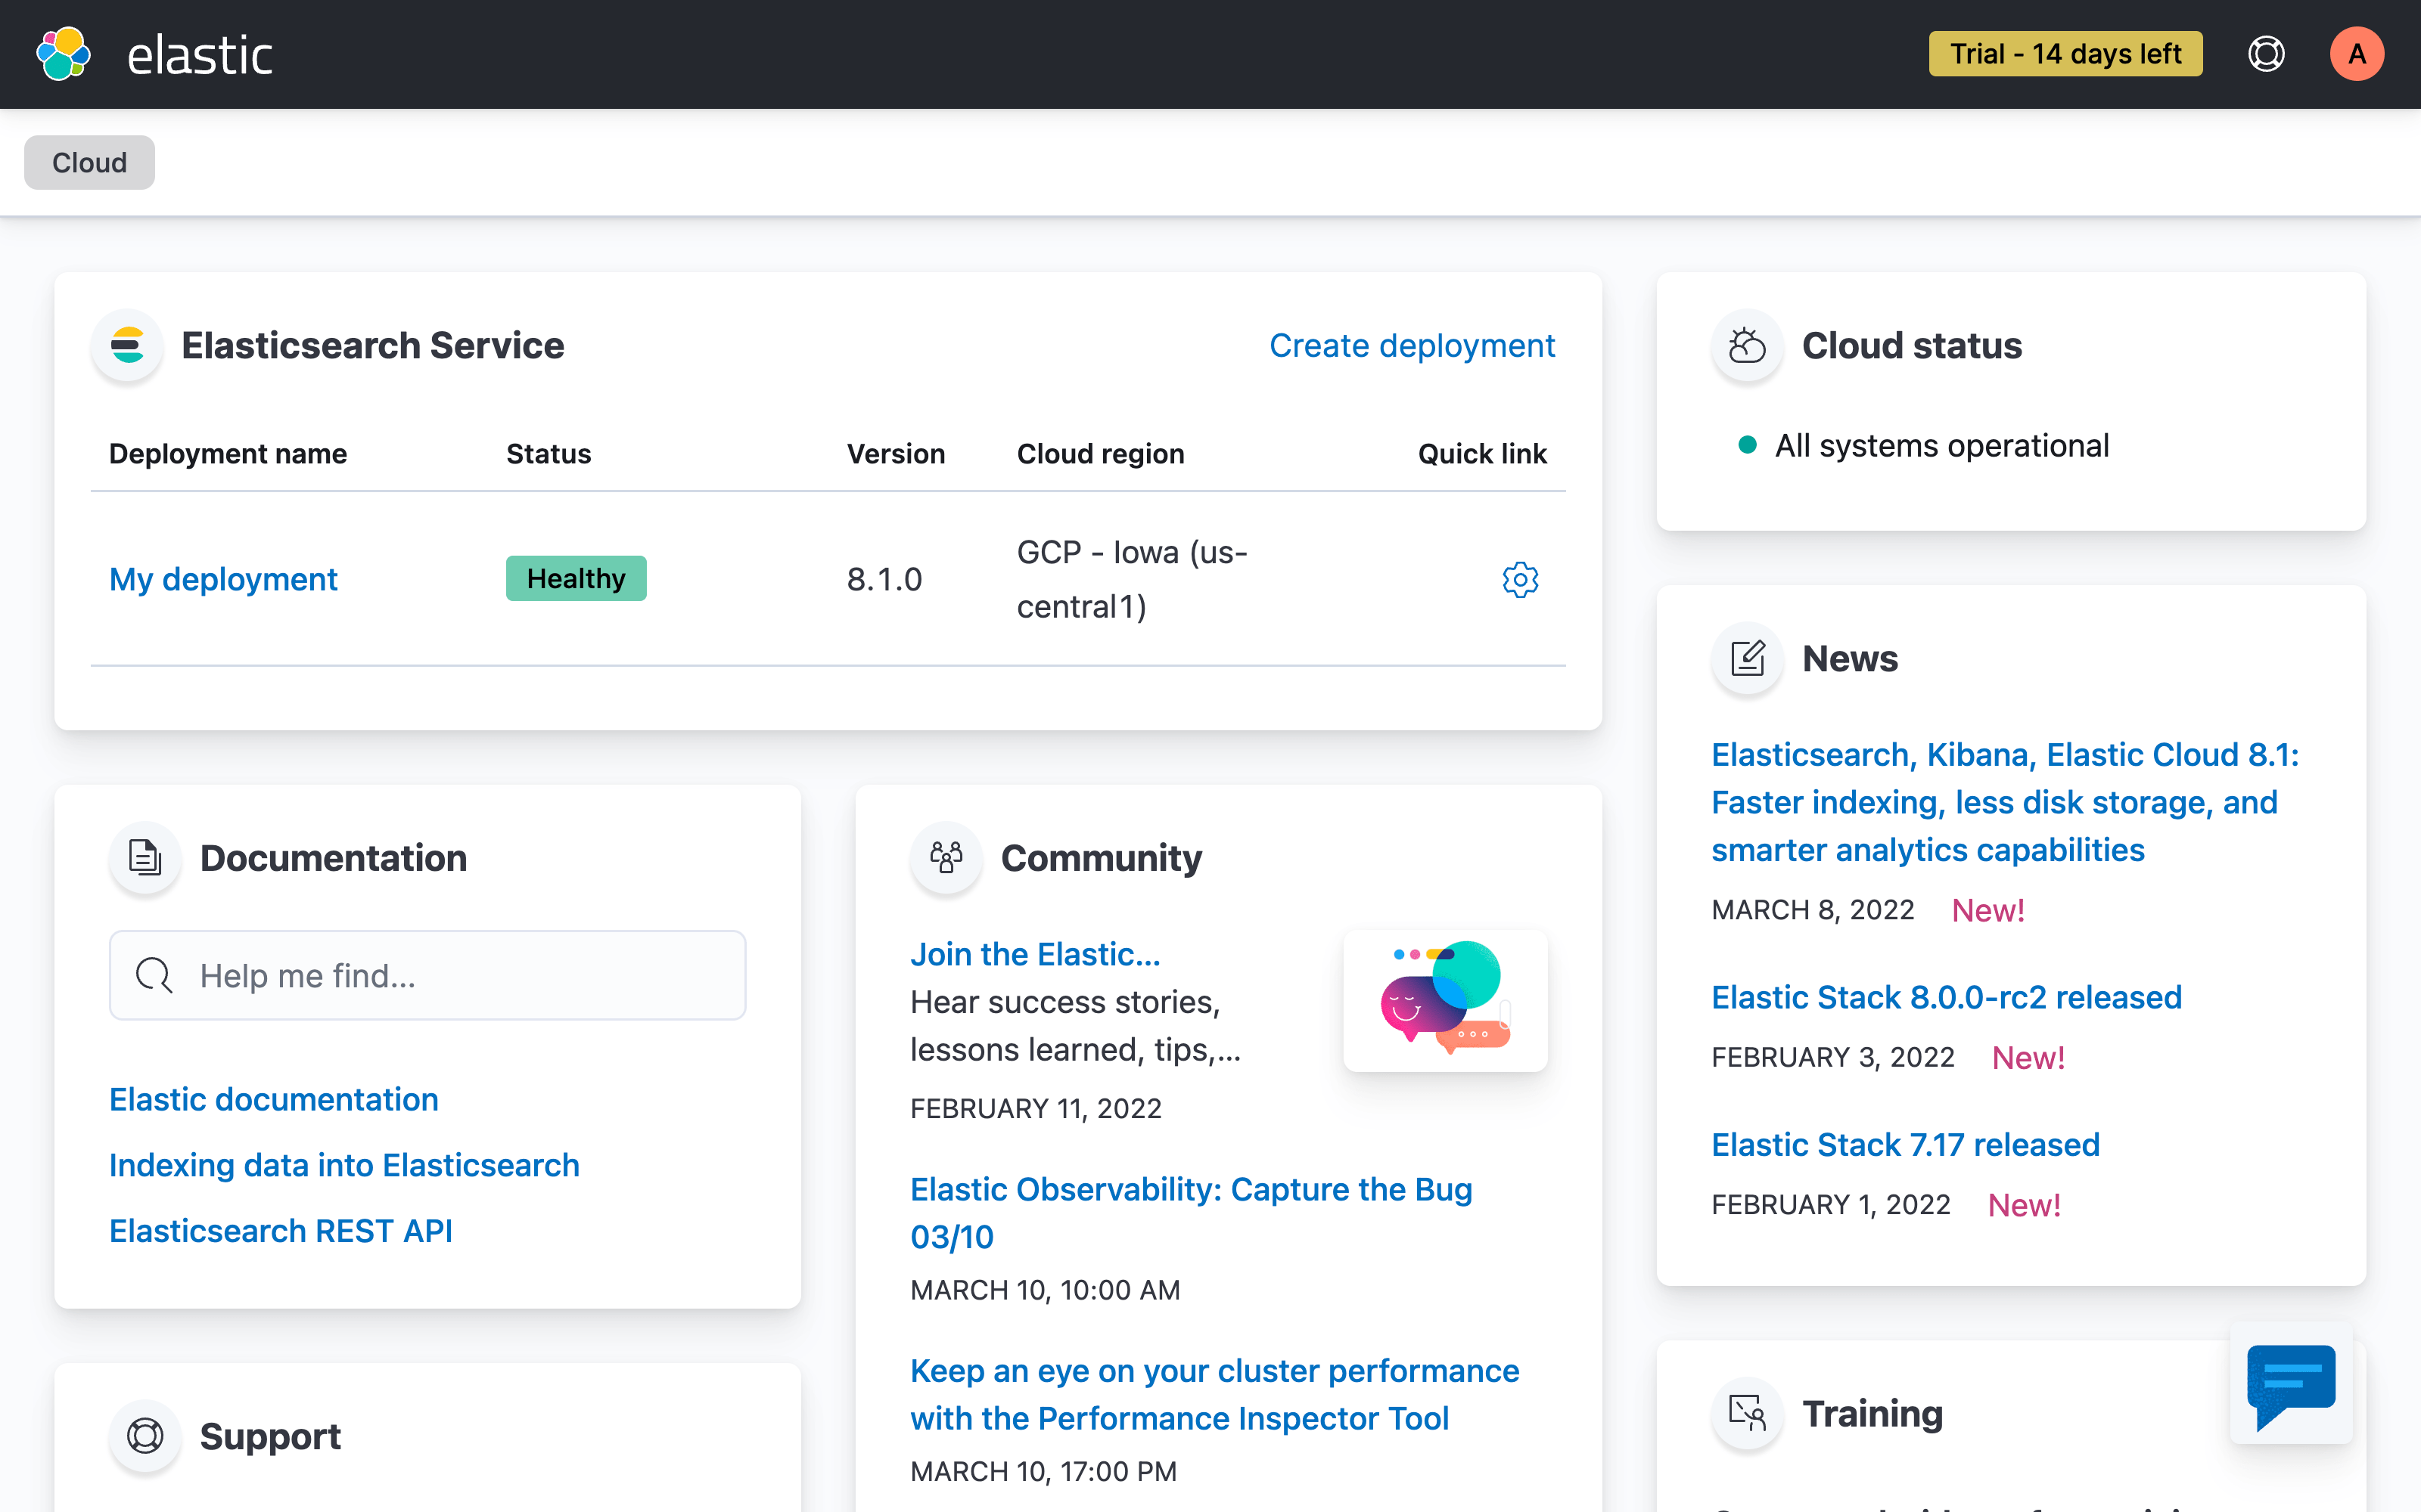This screenshot has width=2421, height=1512.
Task: Click Create deployment link
Action: coord(1412,345)
